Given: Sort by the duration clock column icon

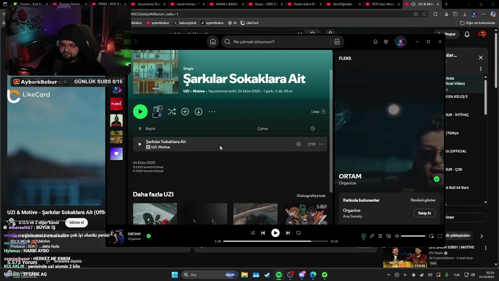Looking at the screenshot, I should pos(313,128).
